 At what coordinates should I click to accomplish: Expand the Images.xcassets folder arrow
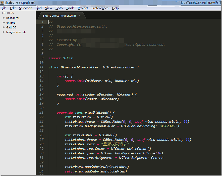point(4,32)
